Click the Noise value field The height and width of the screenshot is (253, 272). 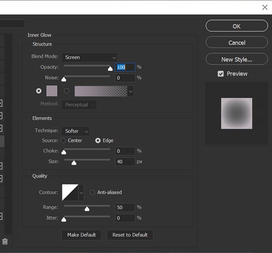pyautogui.click(x=125, y=78)
